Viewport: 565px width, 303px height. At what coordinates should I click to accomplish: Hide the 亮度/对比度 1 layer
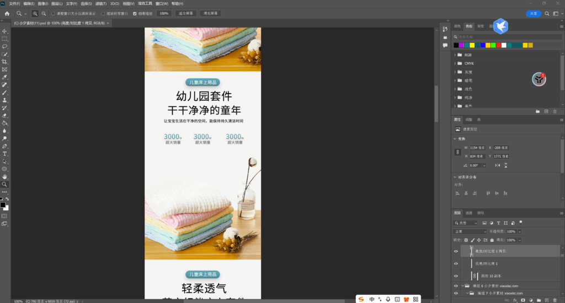coord(456,264)
